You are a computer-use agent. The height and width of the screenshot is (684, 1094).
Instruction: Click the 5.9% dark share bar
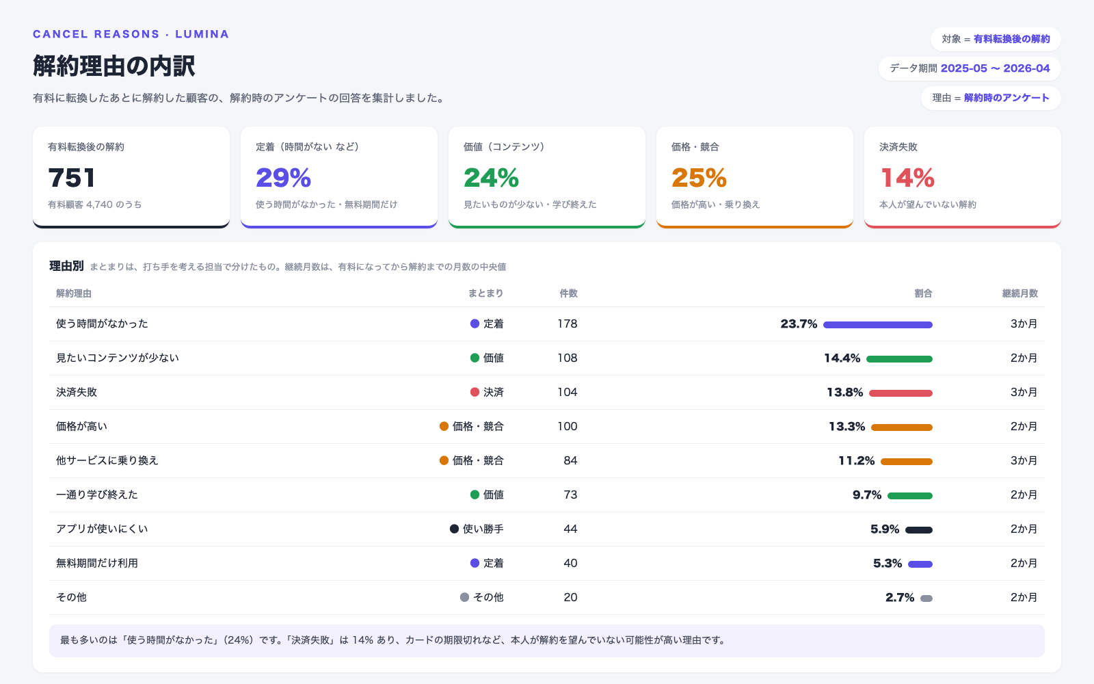tap(919, 530)
